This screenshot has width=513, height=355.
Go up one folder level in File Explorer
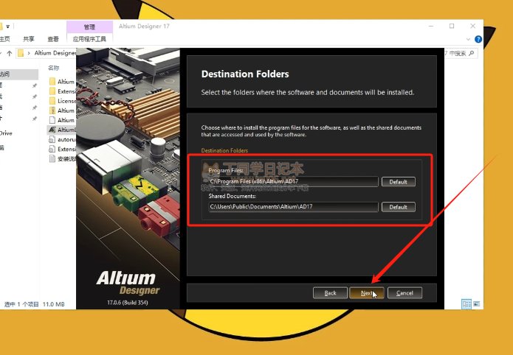(x=10, y=53)
